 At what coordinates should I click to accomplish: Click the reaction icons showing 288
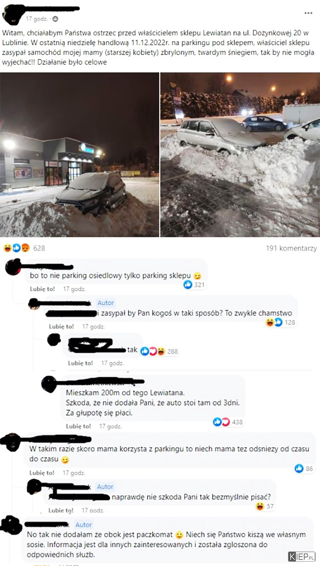point(153,351)
